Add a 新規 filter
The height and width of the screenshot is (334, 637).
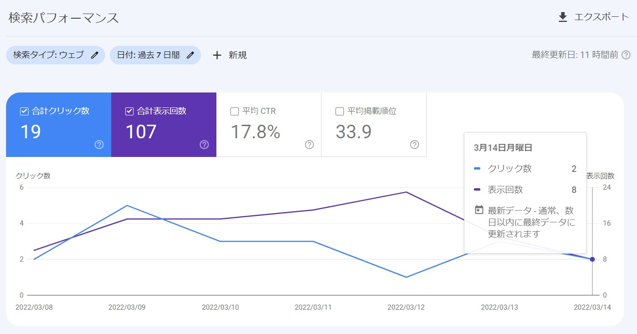(237, 55)
